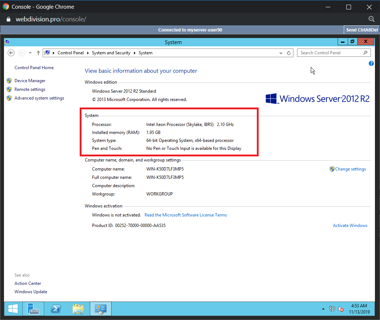Screen dimensions: 380x320
Task: Click the muted speaker tray icon
Action: [x=341, y=309]
